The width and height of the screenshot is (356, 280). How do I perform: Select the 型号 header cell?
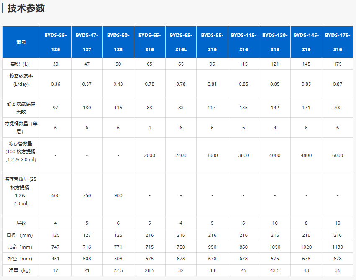click(x=21, y=42)
